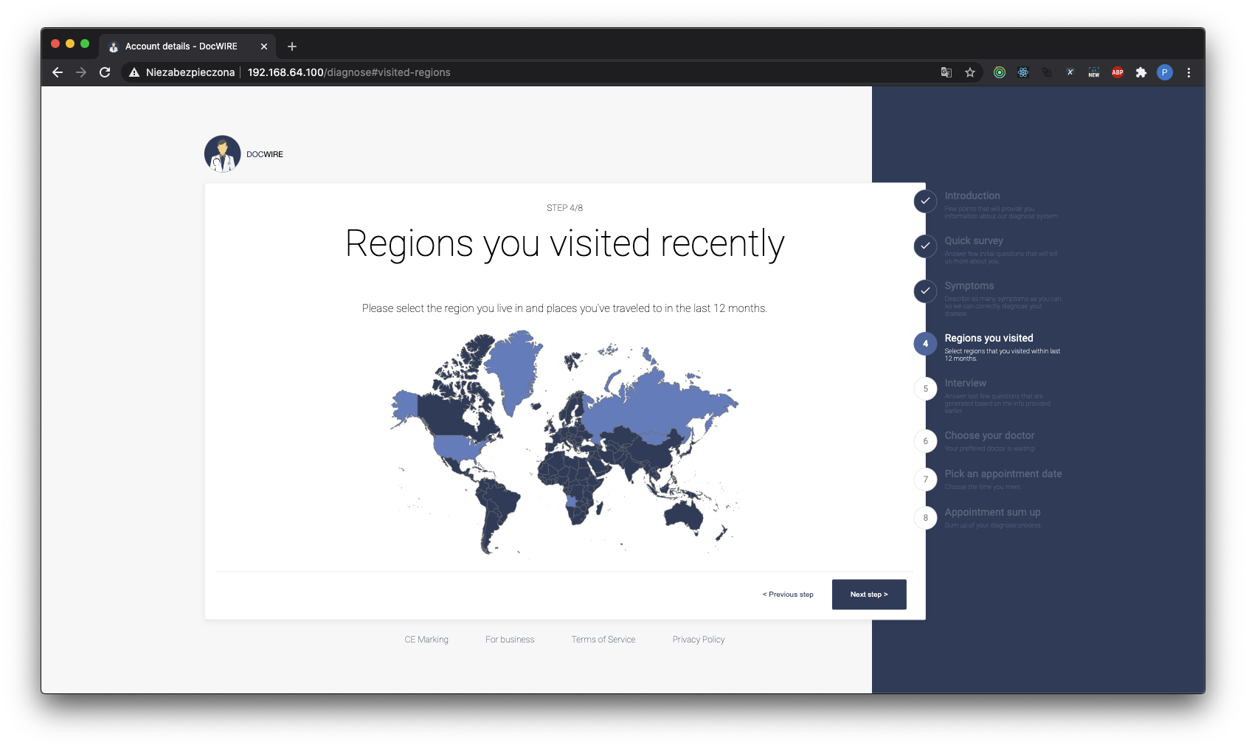Viewport: 1246px width, 748px height.
Task: Toggle United States region on the map
Action: [x=454, y=447]
